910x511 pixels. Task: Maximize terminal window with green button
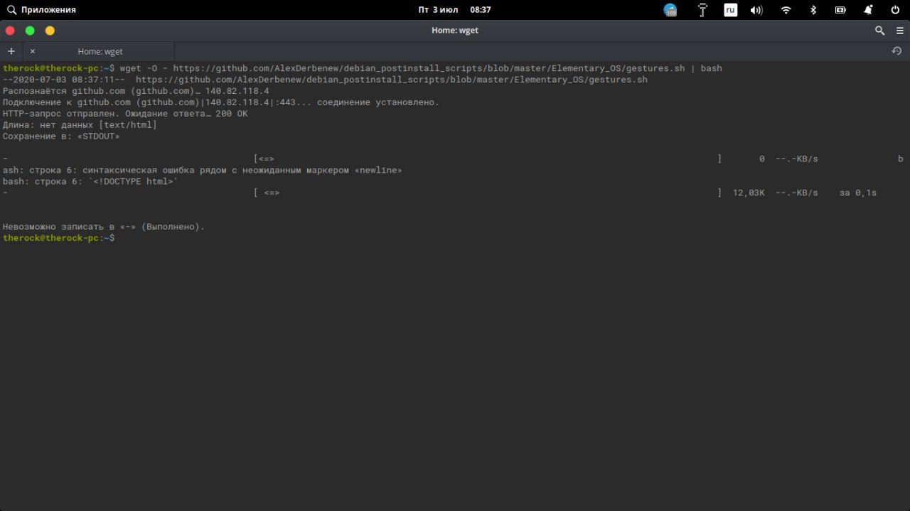pos(30,31)
